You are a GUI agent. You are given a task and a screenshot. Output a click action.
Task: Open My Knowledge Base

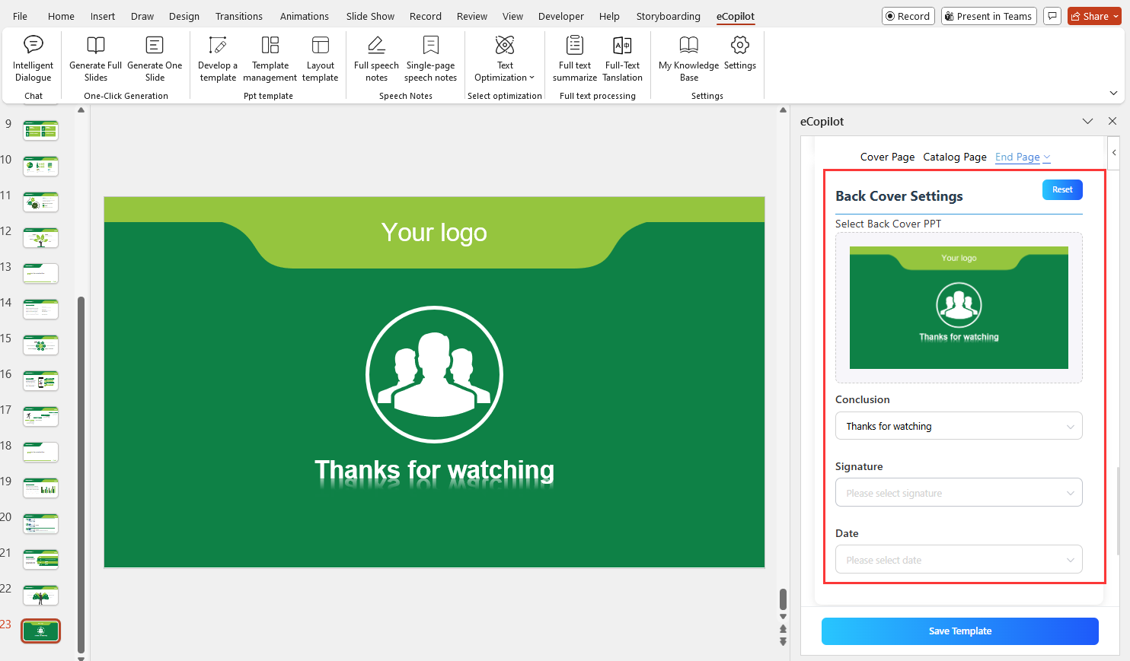pyautogui.click(x=688, y=57)
